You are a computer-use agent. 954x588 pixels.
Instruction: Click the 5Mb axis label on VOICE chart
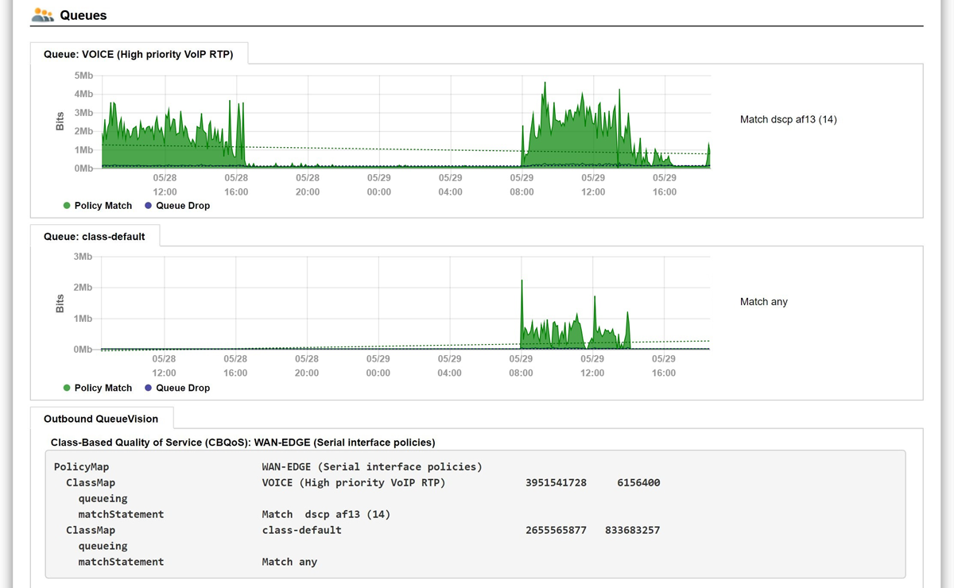click(83, 75)
